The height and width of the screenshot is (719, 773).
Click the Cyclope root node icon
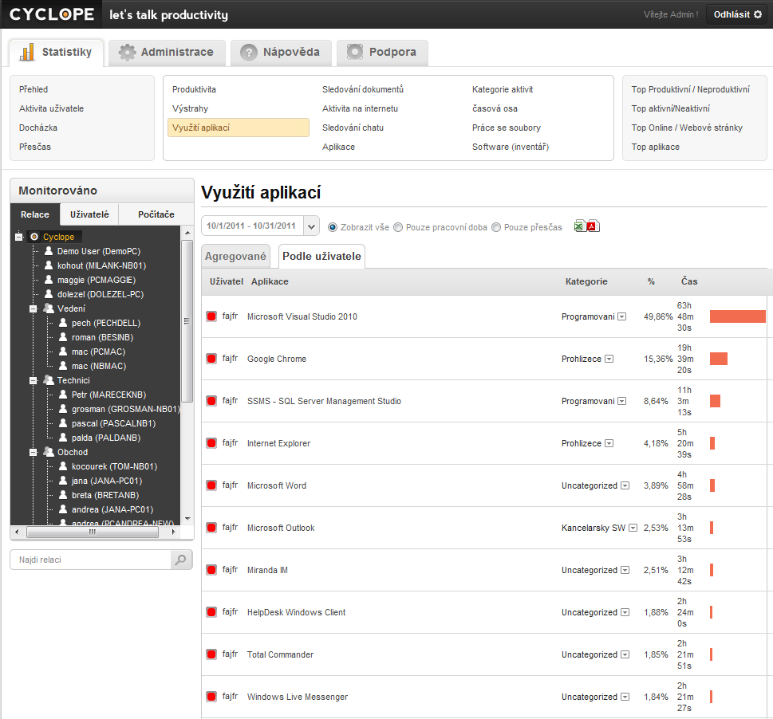point(34,237)
